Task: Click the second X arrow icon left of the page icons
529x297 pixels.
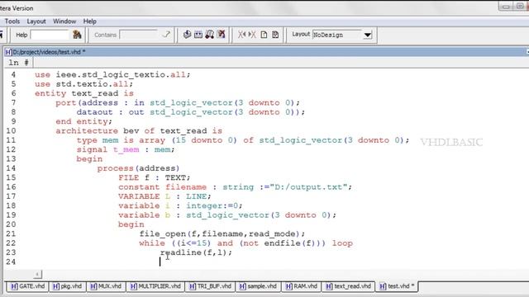Action: (252, 35)
